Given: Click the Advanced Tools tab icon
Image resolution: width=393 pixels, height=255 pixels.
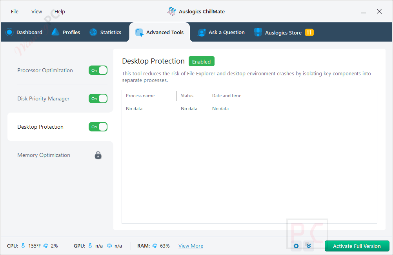Looking at the screenshot, I should 139,32.
